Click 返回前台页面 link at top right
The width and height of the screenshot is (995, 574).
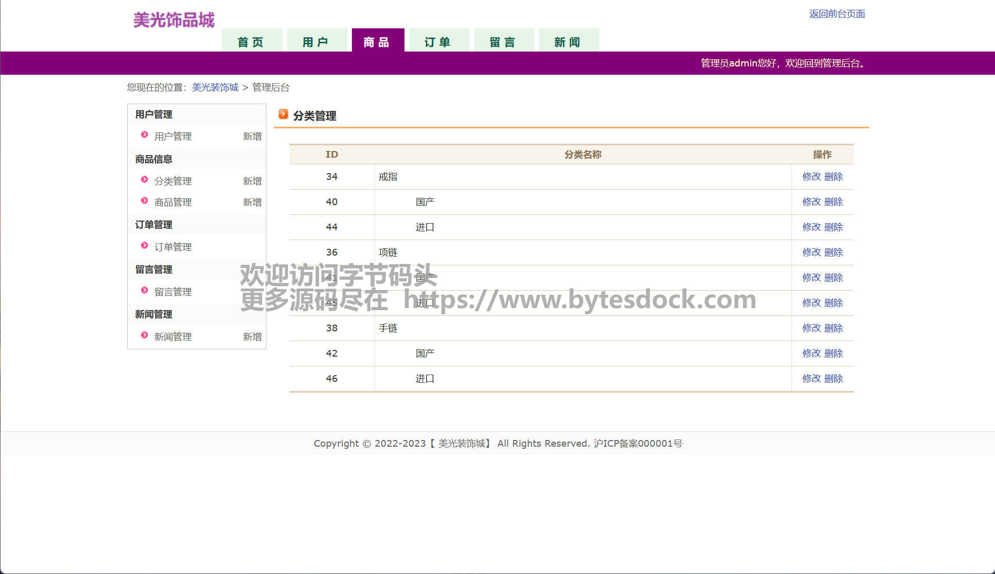(x=837, y=14)
